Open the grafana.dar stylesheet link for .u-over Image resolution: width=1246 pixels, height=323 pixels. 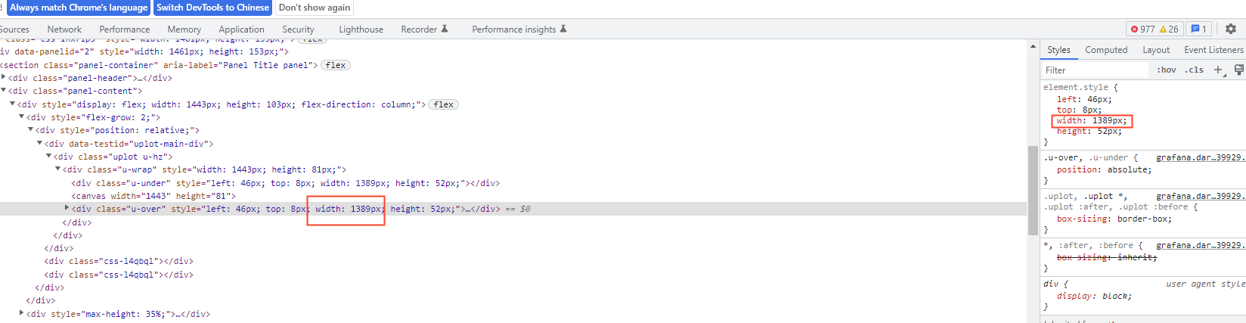(x=1200, y=157)
